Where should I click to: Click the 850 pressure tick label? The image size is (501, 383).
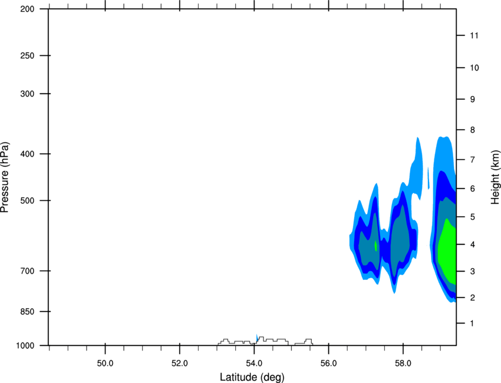[x=27, y=312]
